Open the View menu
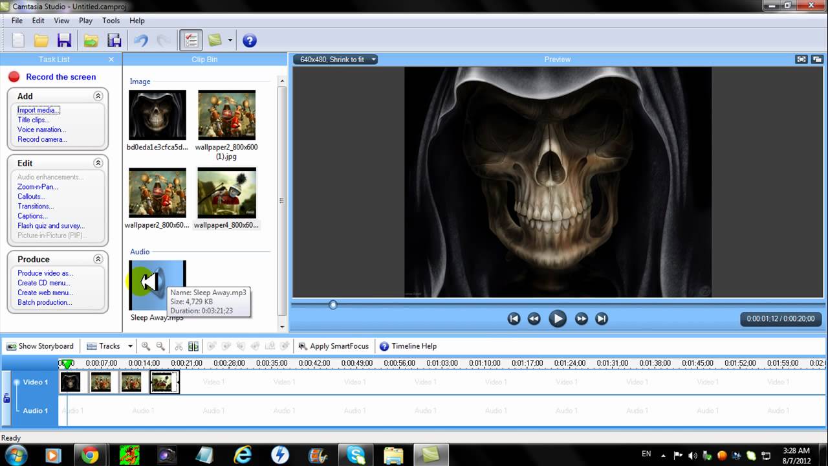828x466 pixels. point(61,21)
